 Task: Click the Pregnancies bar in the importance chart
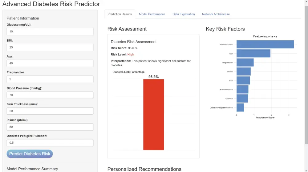(x=245, y=63)
